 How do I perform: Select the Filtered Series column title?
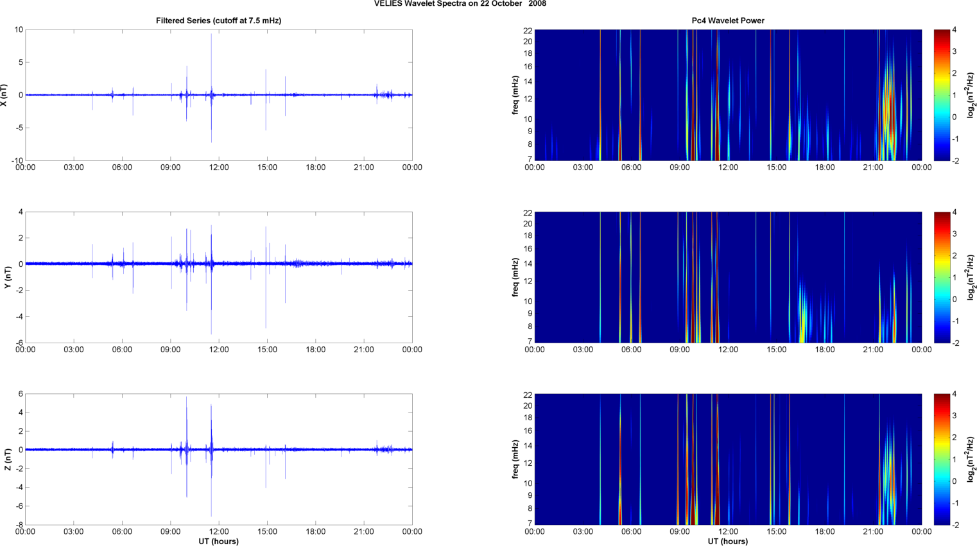tap(218, 21)
